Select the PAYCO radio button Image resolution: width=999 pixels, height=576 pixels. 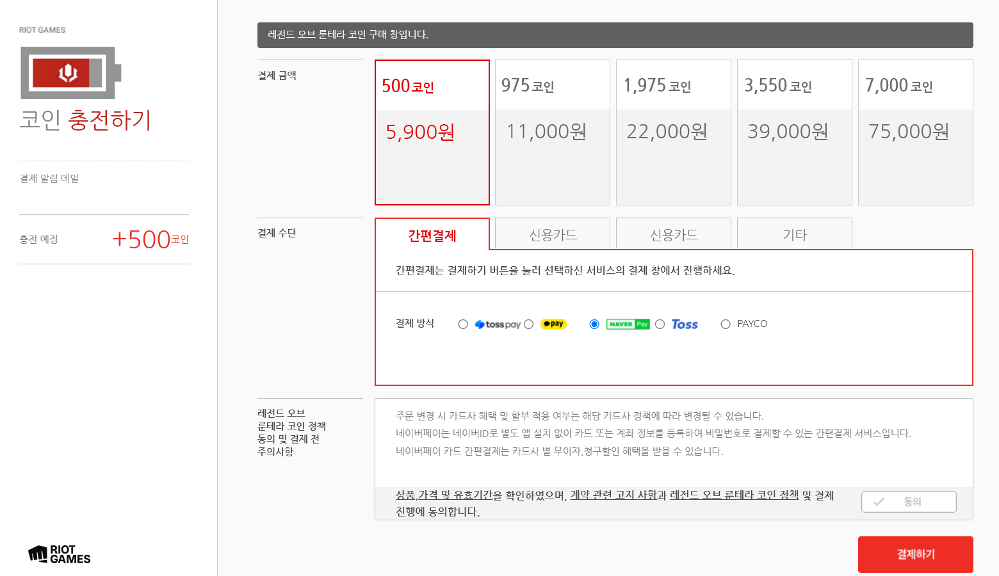pyautogui.click(x=726, y=324)
